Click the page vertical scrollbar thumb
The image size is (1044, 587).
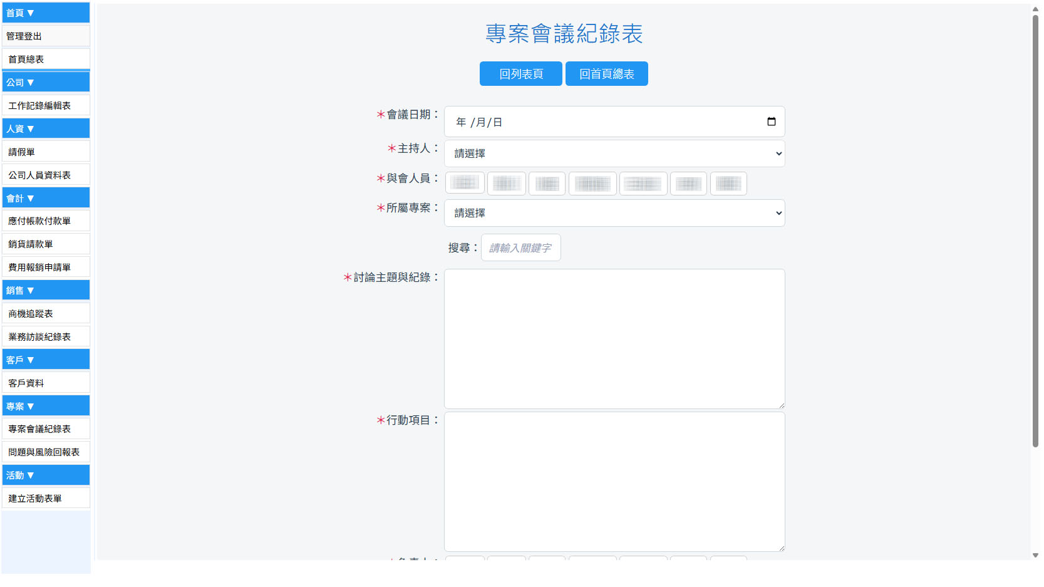click(1035, 231)
